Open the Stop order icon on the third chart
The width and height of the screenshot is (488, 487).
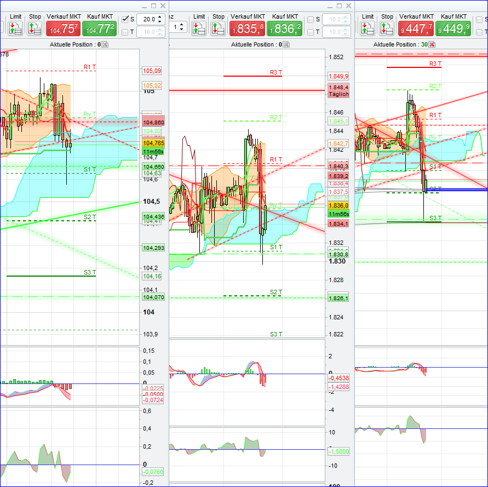point(387,29)
